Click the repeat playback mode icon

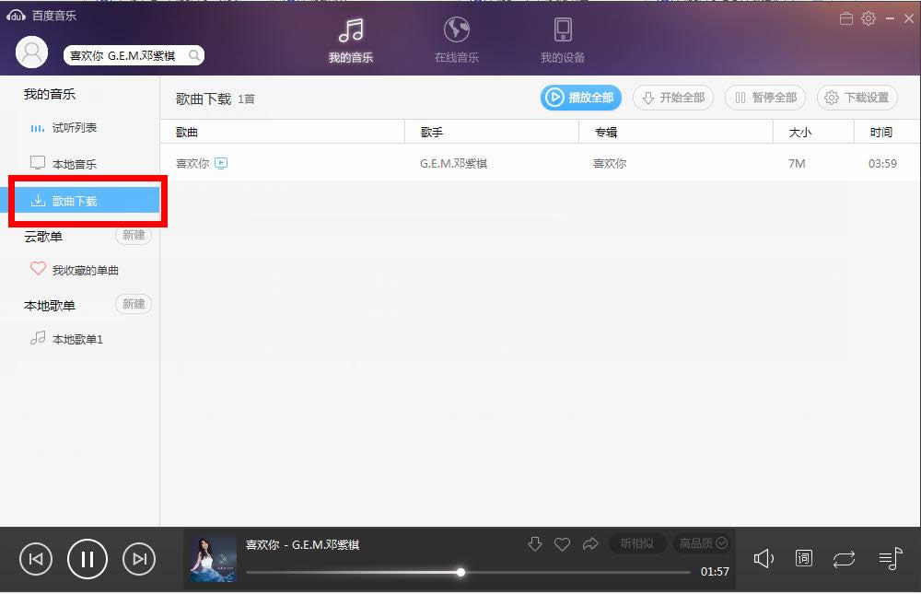pyautogui.click(x=845, y=558)
